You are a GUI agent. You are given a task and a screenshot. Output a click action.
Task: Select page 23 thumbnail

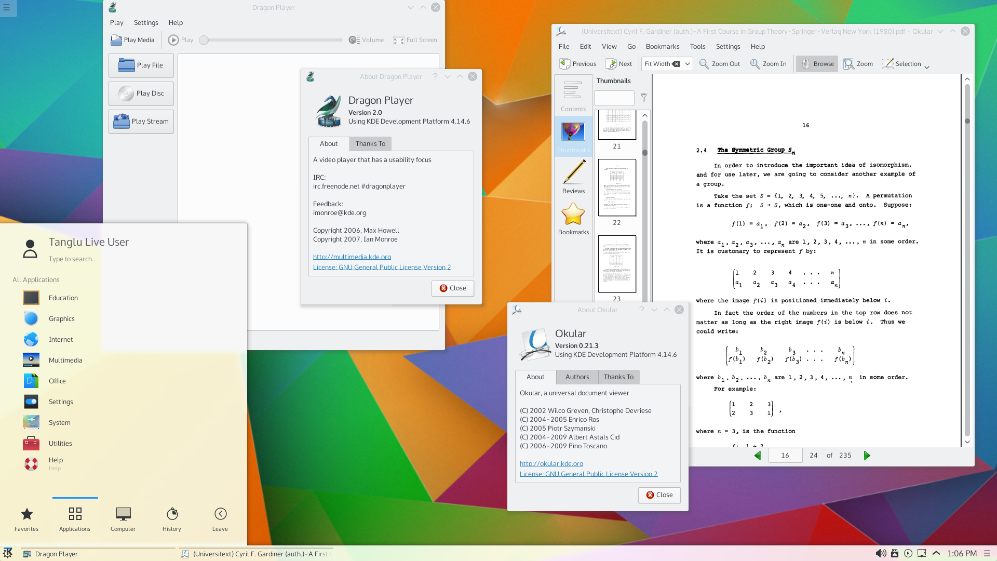pos(617,264)
